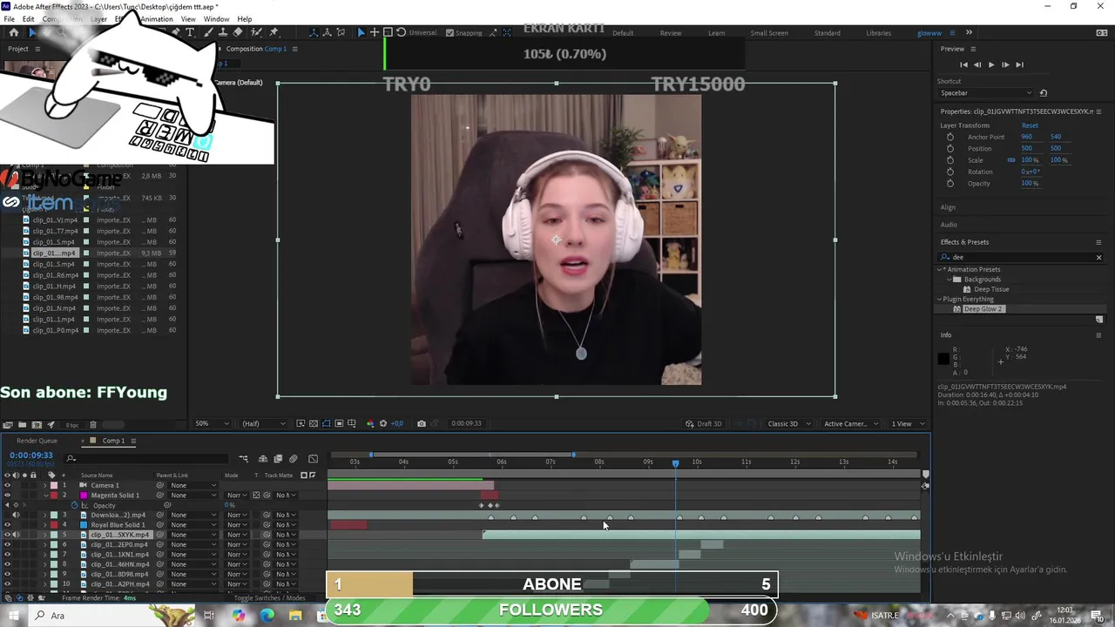This screenshot has width=1115, height=627.
Task: Hide the clip_01...2EP0.mp4 layer
Action: point(7,544)
